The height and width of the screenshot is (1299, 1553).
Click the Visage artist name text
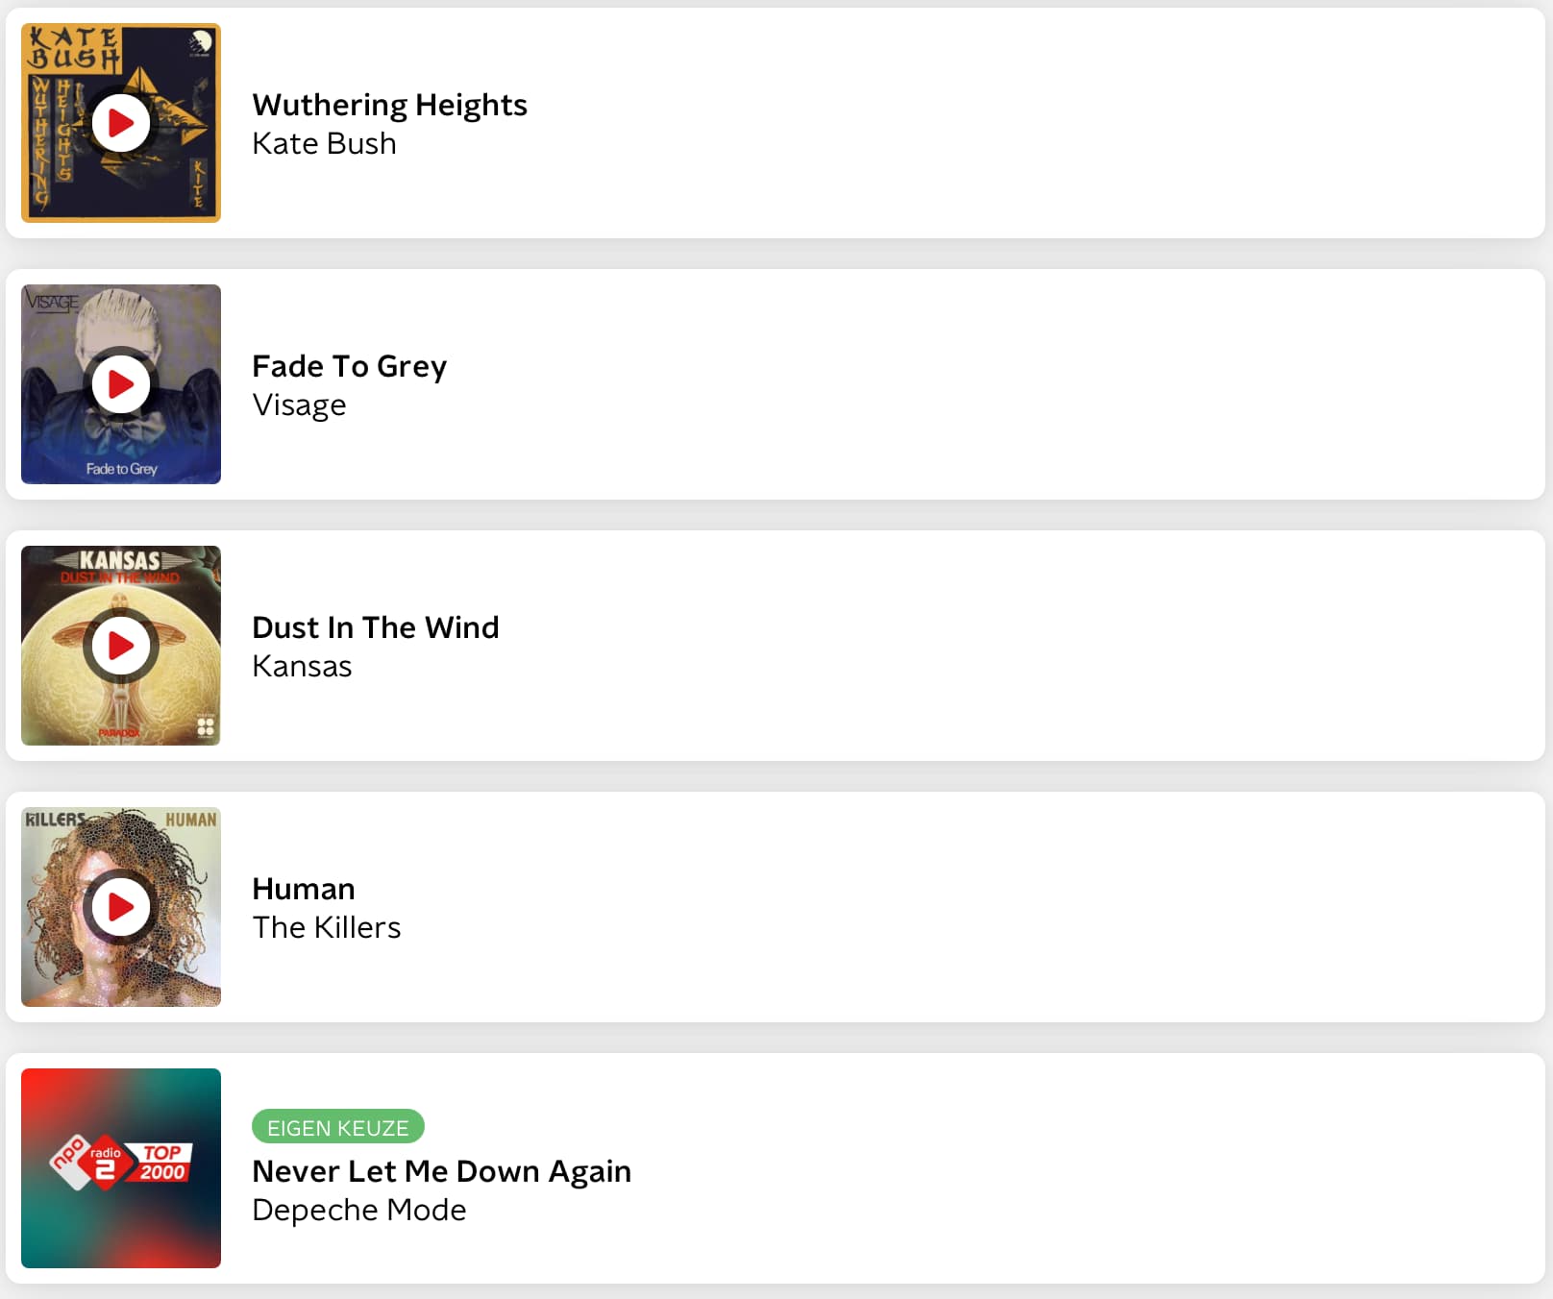click(x=299, y=404)
